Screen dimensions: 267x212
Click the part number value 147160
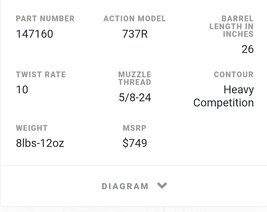(34, 34)
